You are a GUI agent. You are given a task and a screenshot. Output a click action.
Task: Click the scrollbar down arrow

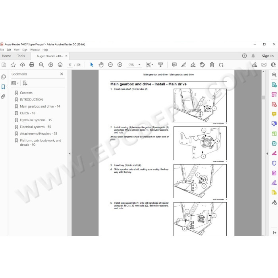[x=263, y=235]
